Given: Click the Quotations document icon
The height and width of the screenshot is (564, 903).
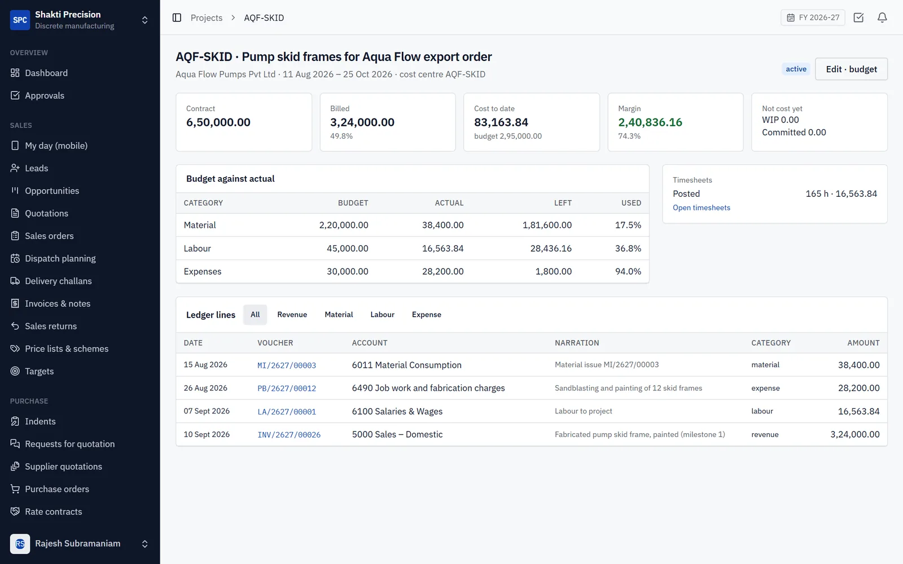Looking at the screenshot, I should click(x=15, y=213).
